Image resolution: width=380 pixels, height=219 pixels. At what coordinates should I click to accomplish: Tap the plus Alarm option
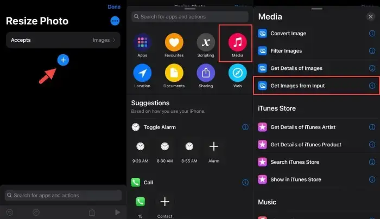point(214,152)
